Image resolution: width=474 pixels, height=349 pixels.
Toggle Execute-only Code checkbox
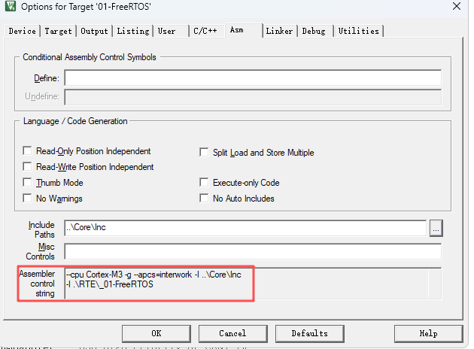[x=204, y=182]
